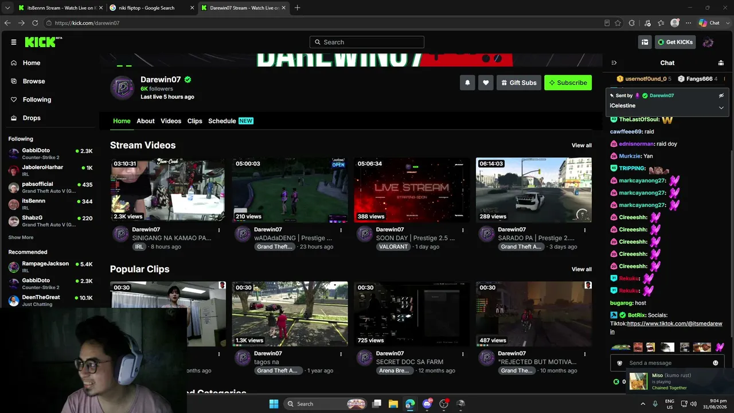Toggle the Kick sidebar hamburger menu

point(14,42)
